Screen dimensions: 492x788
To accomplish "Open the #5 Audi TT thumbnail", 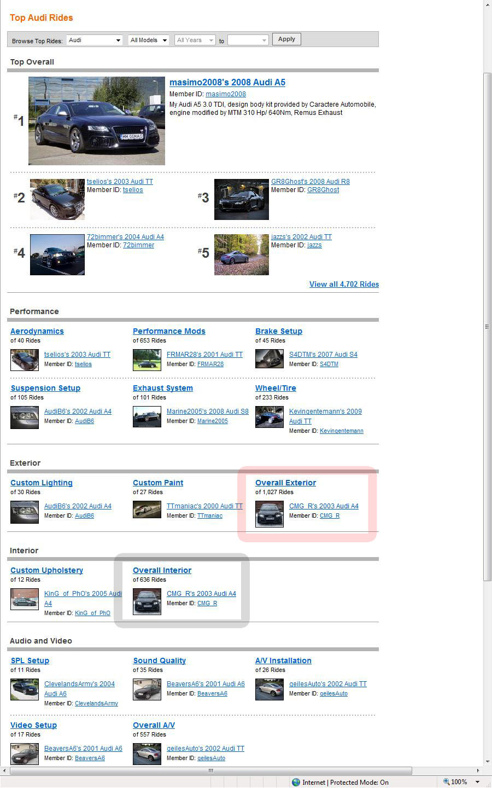I will coord(242,254).
